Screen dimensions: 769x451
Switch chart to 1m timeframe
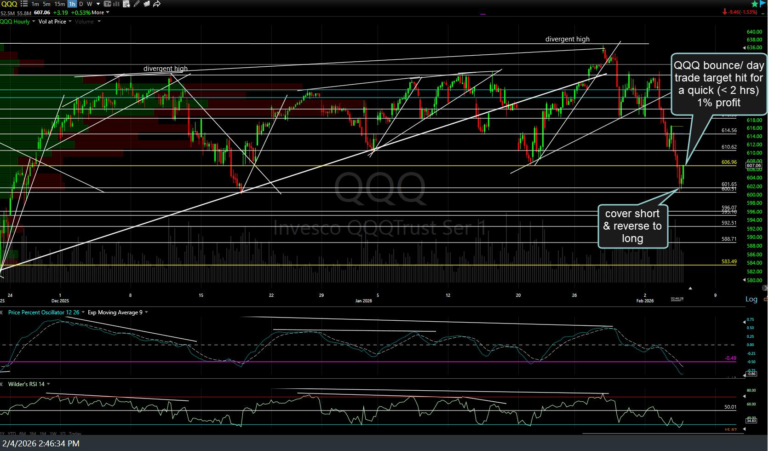(35, 4)
